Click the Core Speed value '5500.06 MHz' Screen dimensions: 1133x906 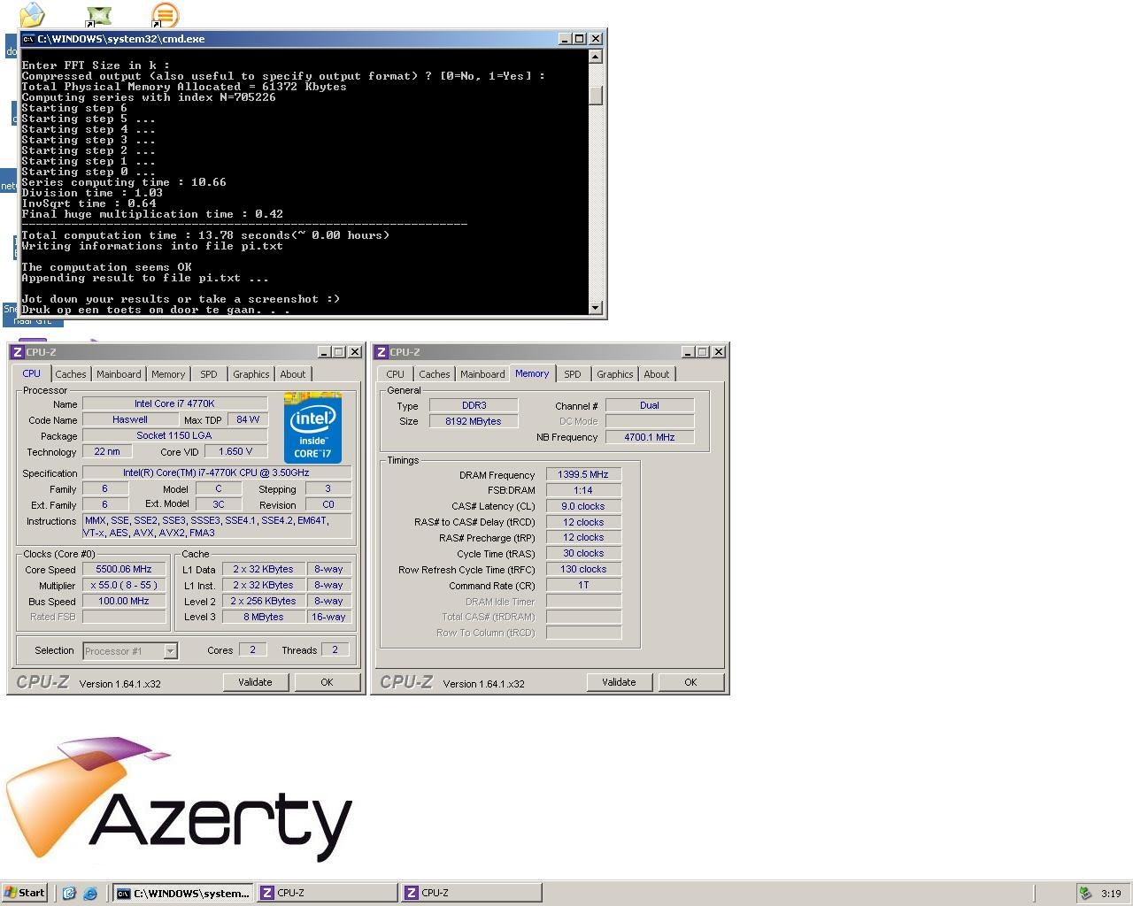(x=124, y=569)
